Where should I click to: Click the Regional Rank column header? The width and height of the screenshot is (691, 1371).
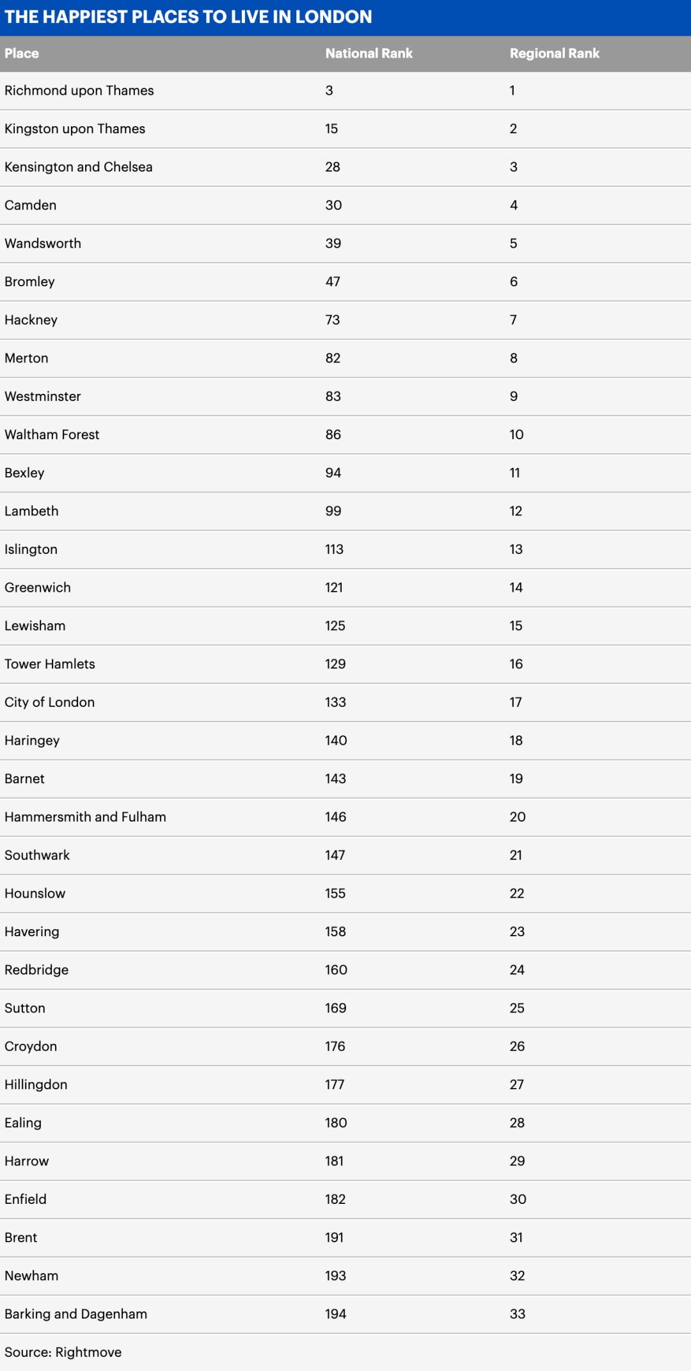click(x=554, y=54)
